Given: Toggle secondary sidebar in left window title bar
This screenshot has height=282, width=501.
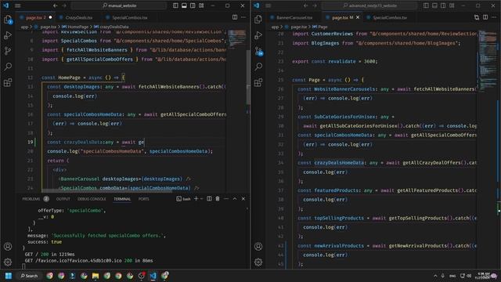Looking at the screenshot, I should coord(193,5).
